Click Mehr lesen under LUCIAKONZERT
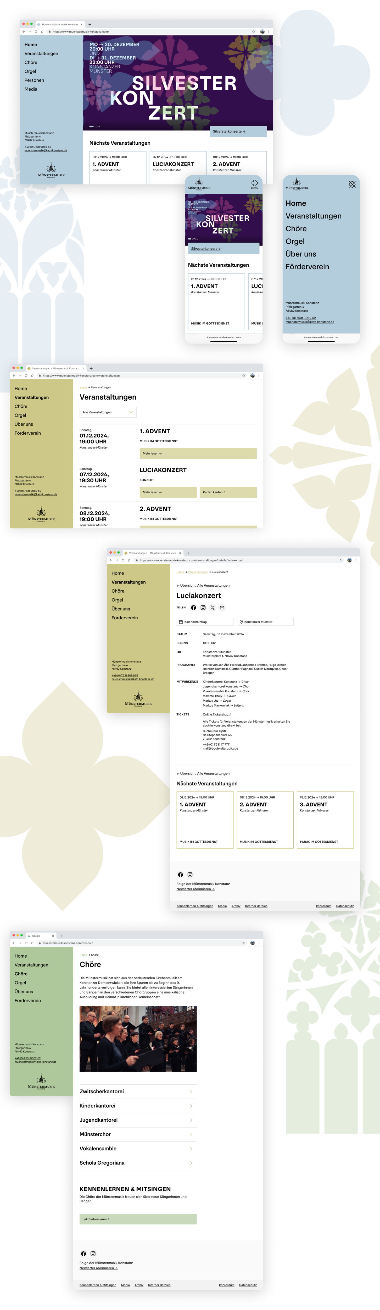380x1310 pixels. click(x=168, y=492)
